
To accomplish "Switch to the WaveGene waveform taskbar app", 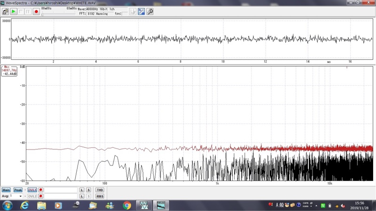I will tap(144, 205).
